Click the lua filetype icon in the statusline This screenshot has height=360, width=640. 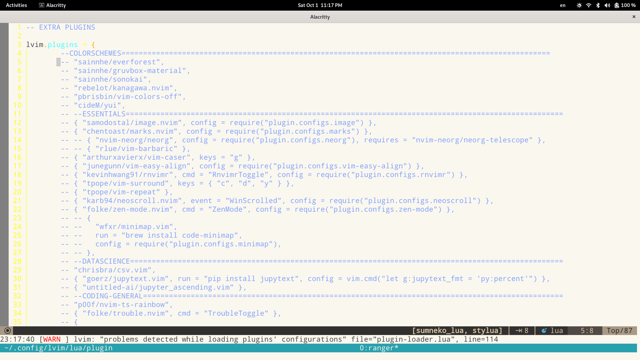pos(544,331)
